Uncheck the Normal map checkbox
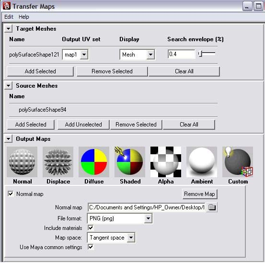Image resolution: width=265 pixels, height=263 pixels. pyautogui.click(x=11, y=194)
